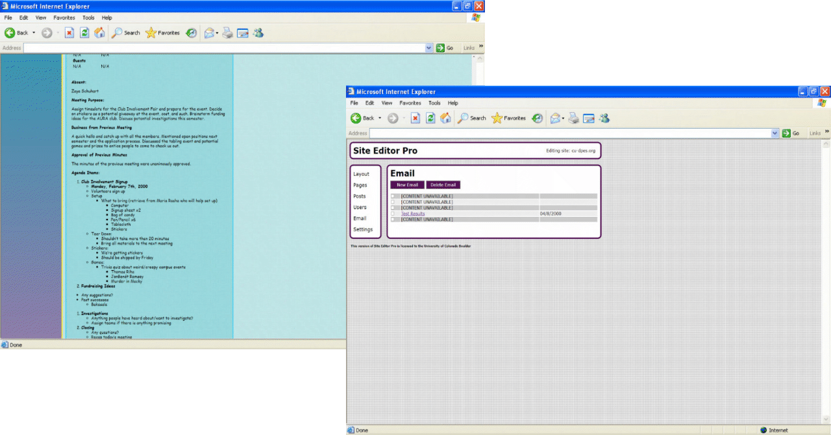This screenshot has width=831, height=435.
Task: Open Search pane in Site Editor Pro window
Action: point(472,118)
